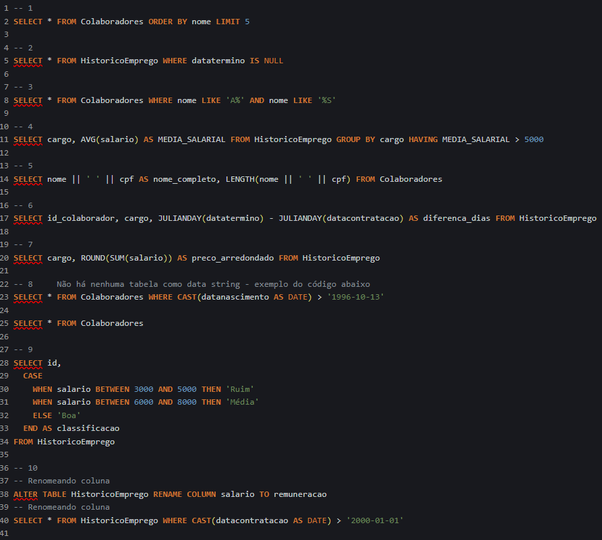Image resolution: width=602 pixels, height=540 pixels.
Task: Click the GROUP BY keyword
Action: click(x=355, y=139)
